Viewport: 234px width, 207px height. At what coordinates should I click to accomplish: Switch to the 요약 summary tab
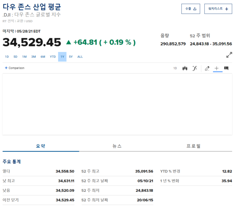click(x=41, y=146)
